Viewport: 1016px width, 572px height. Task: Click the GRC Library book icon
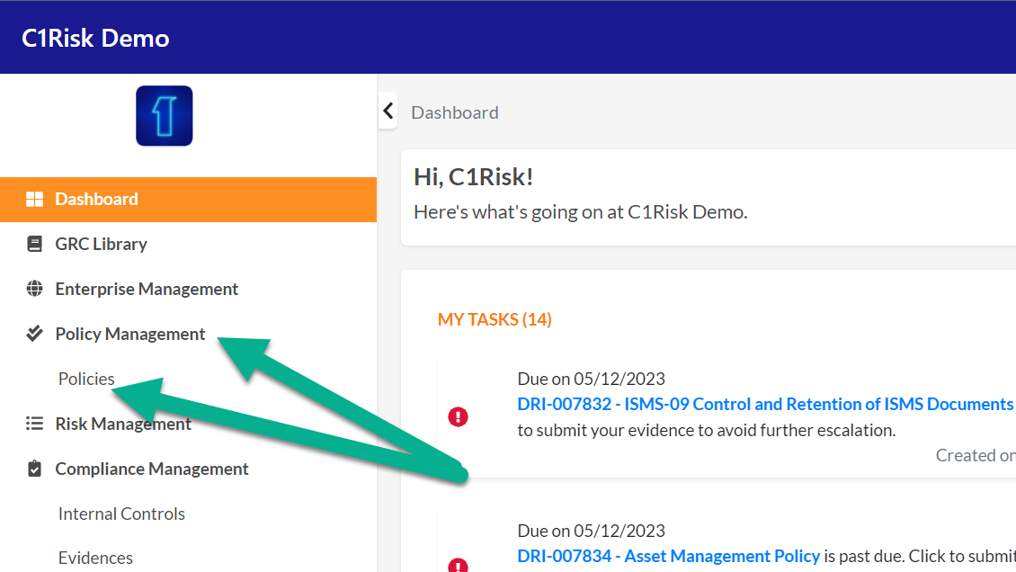coord(34,245)
